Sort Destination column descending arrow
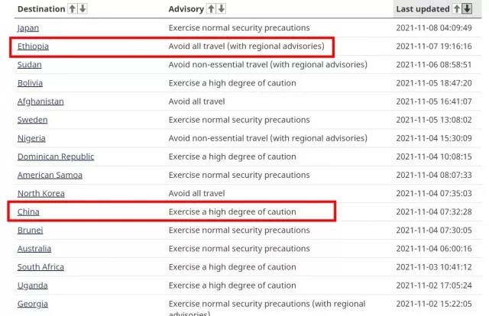Screen dimensions: 489x316 tap(83, 8)
